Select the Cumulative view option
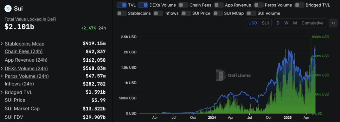Viewport: 340px width, 122px height. pos(312,23)
